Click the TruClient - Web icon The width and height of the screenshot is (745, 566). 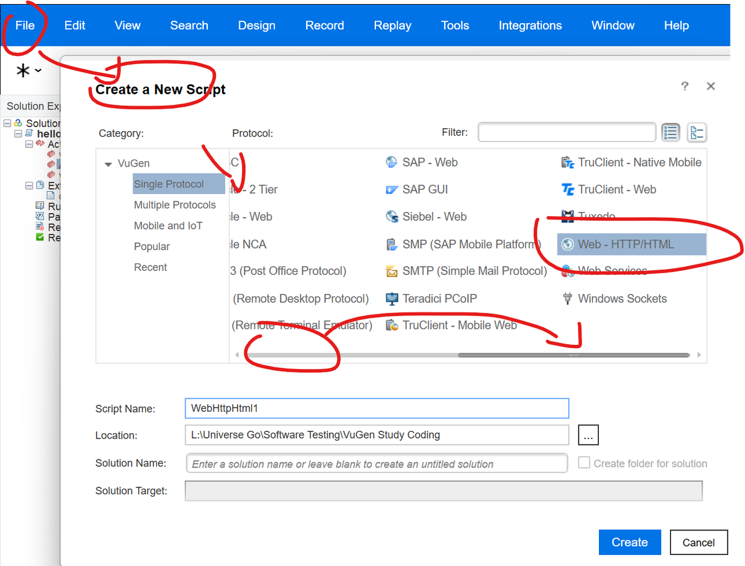(567, 189)
